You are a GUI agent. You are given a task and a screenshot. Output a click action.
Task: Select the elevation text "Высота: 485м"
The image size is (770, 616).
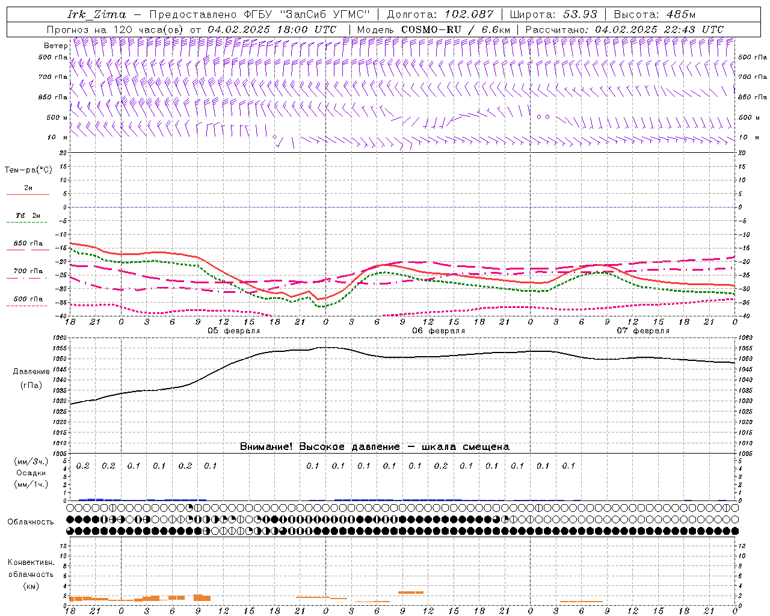pos(655,14)
